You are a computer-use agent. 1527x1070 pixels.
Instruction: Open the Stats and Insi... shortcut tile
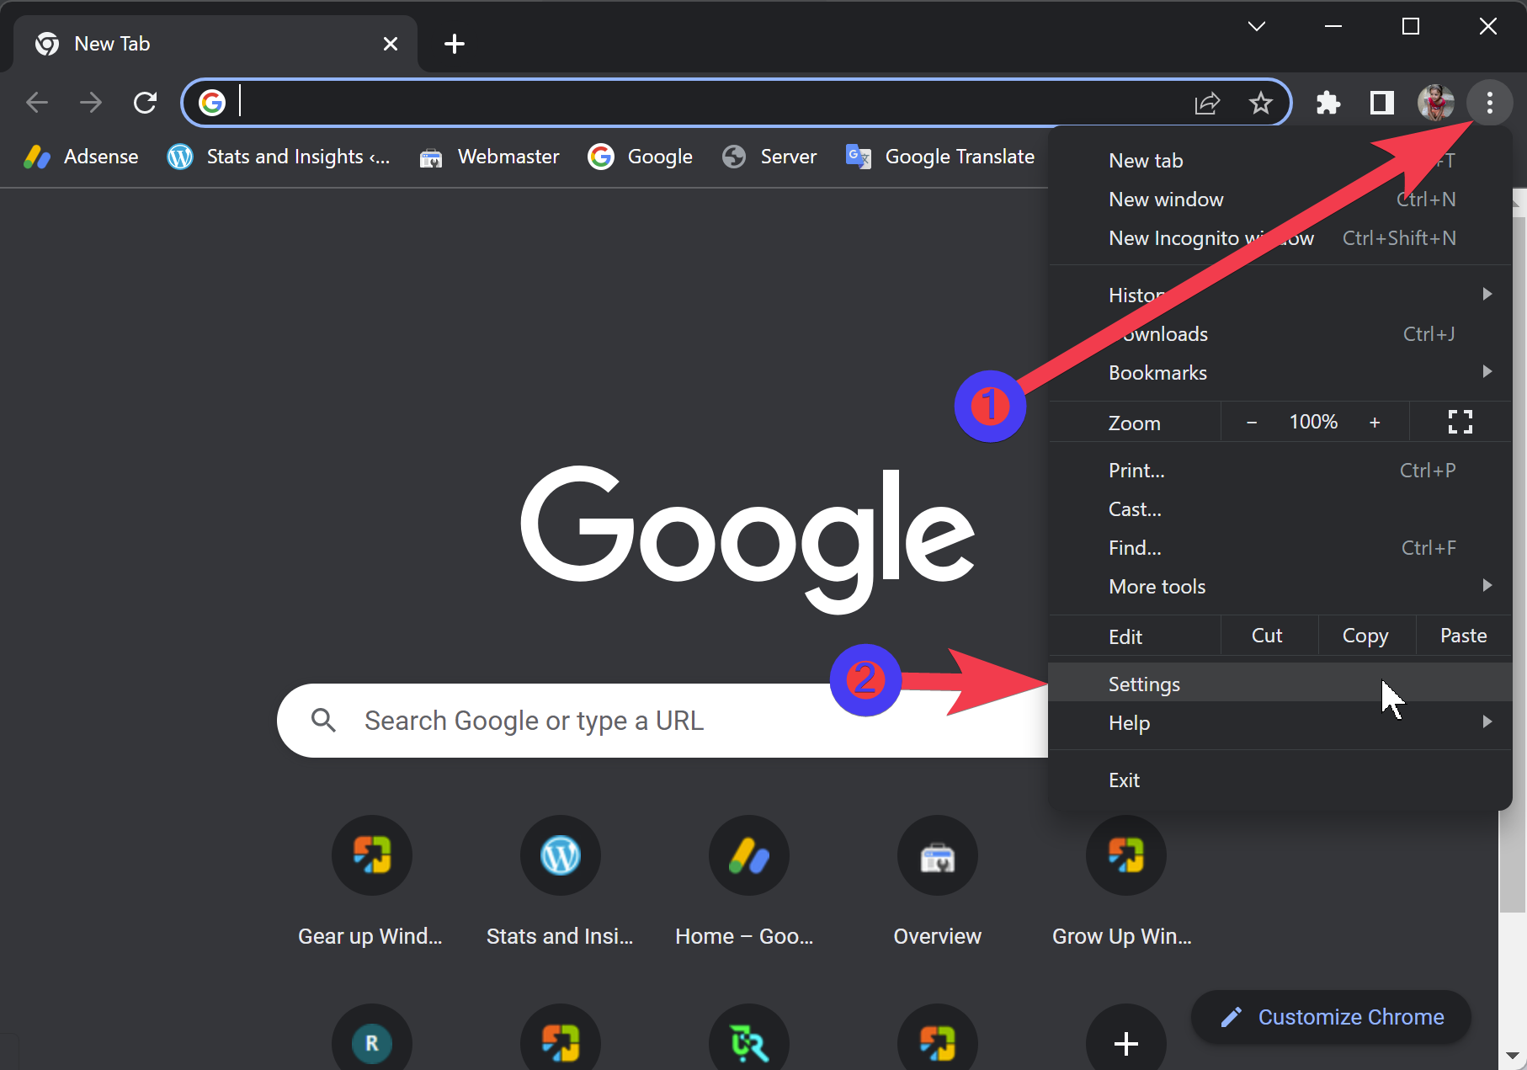coord(560,882)
